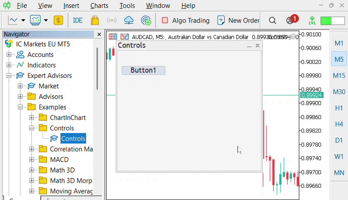
Task: Open the Charts menu
Action: [99, 6]
